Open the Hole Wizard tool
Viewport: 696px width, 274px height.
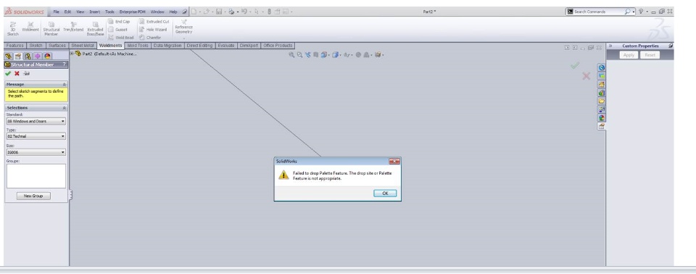[x=153, y=30]
